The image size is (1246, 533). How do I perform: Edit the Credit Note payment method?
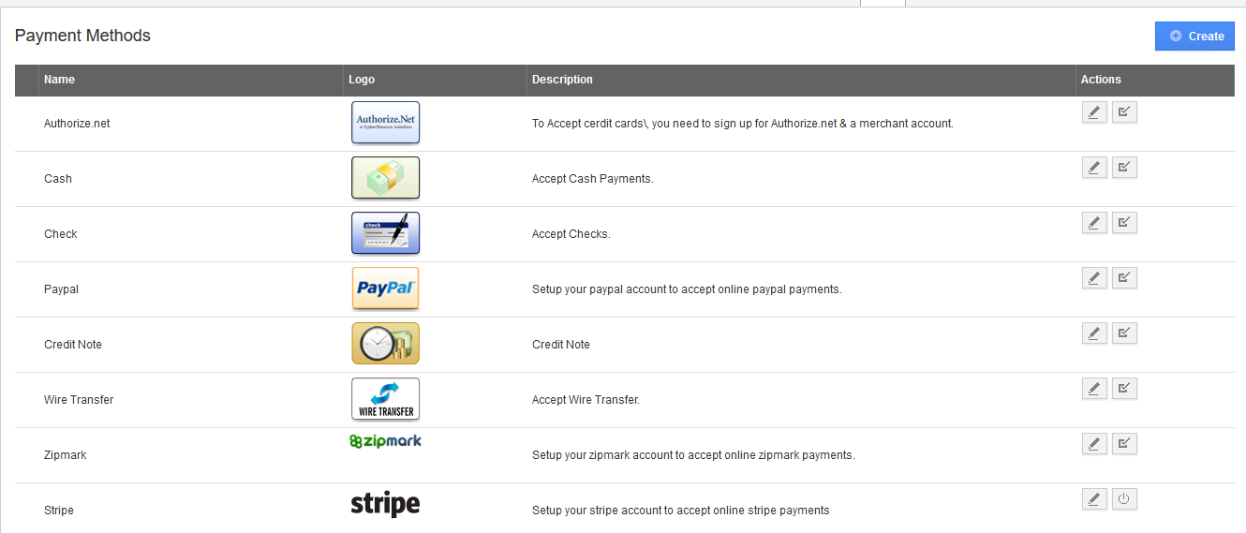pos(1093,333)
